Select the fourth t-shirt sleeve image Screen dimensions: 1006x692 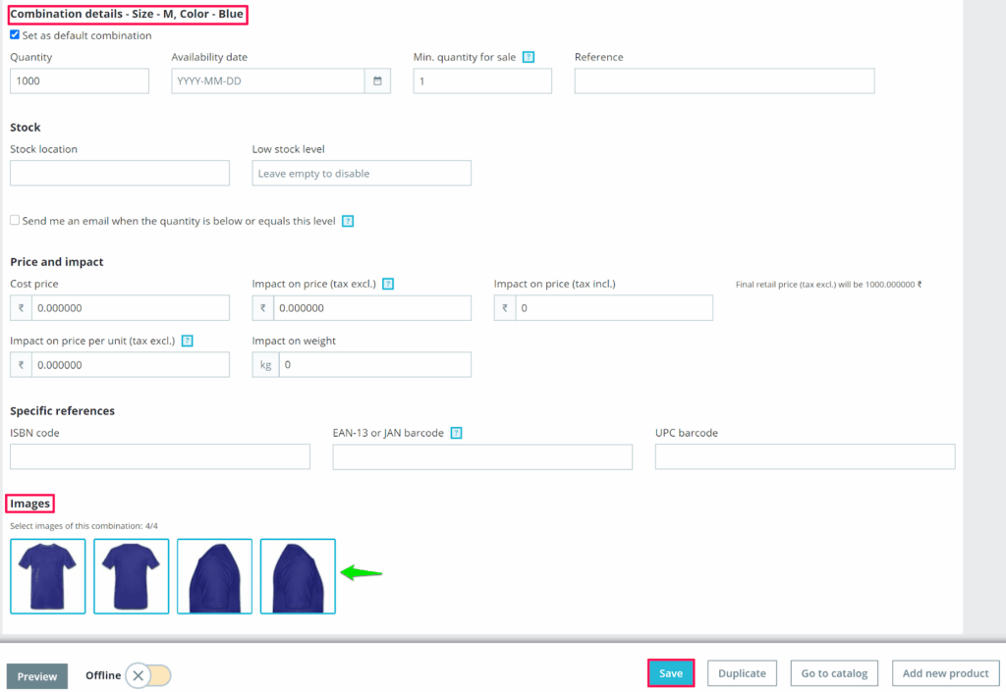pos(298,576)
